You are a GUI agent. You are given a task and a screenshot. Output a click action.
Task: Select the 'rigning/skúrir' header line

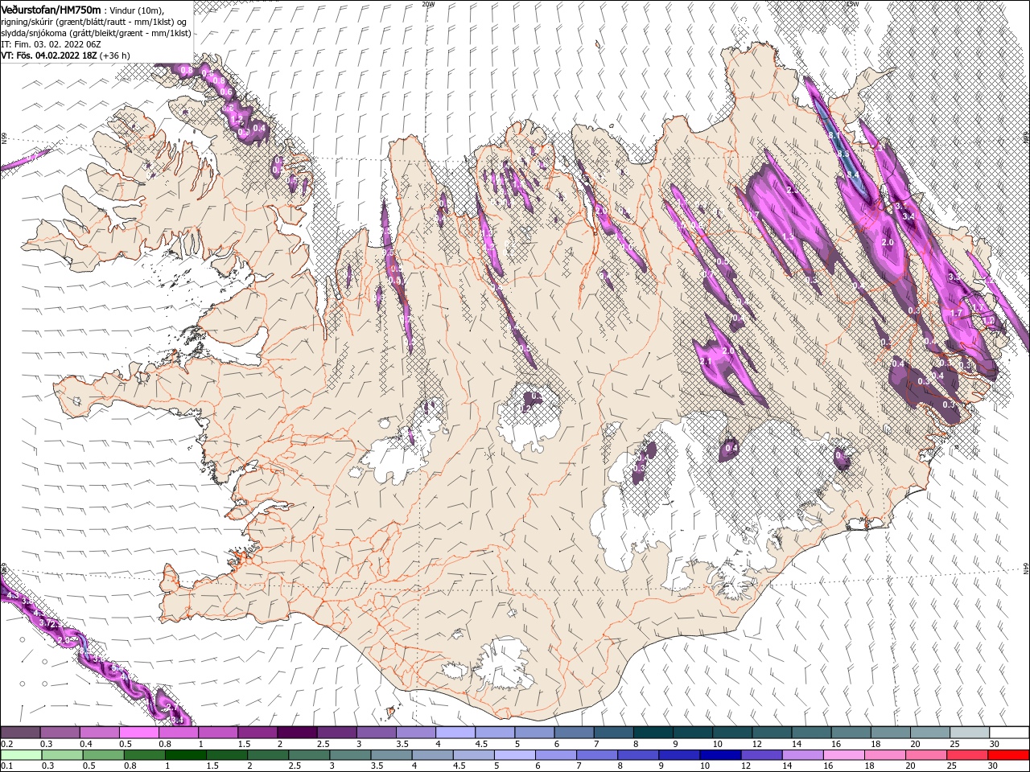[95, 22]
